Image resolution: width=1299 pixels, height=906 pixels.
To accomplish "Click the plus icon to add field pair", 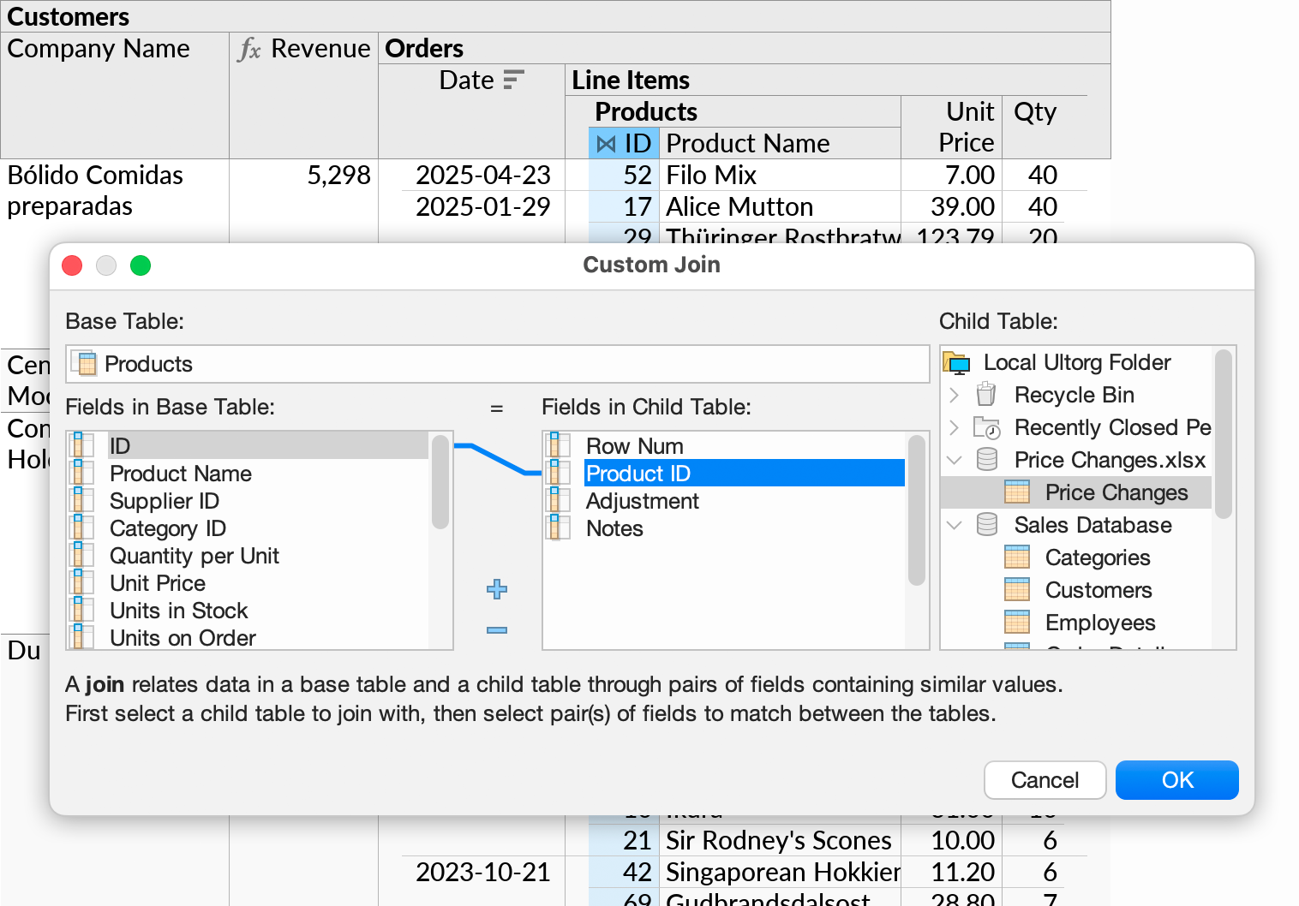I will [x=496, y=589].
